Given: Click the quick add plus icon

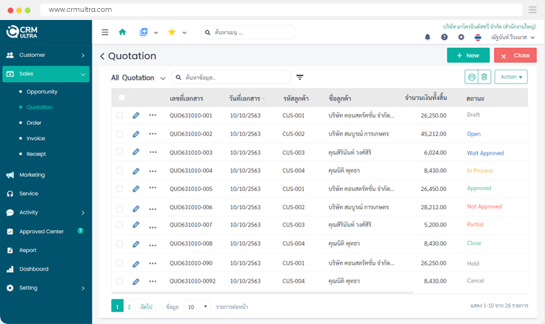Looking at the screenshot, I should (143, 32).
